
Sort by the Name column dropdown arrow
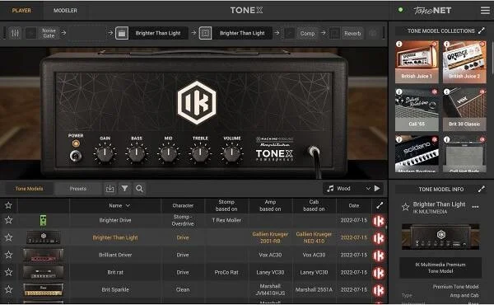pyautogui.click(x=128, y=205)
